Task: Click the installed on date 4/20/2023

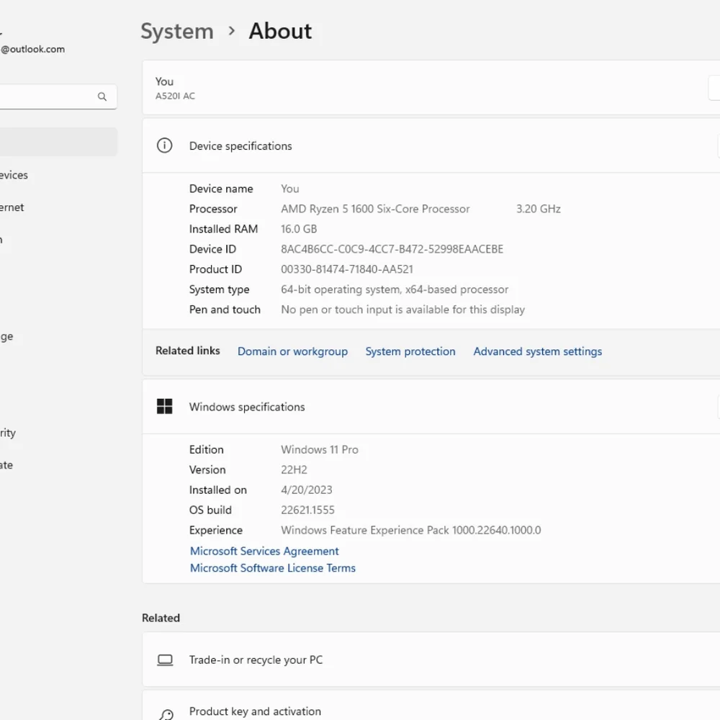Action: pyautogui.click(x=307, y=490)
